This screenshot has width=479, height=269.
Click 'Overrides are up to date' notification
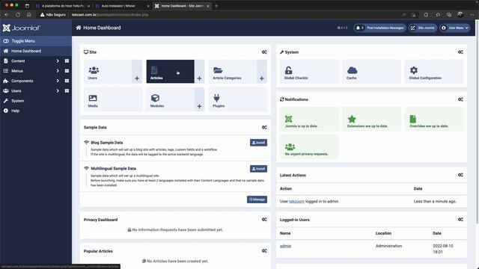(434, 119)
